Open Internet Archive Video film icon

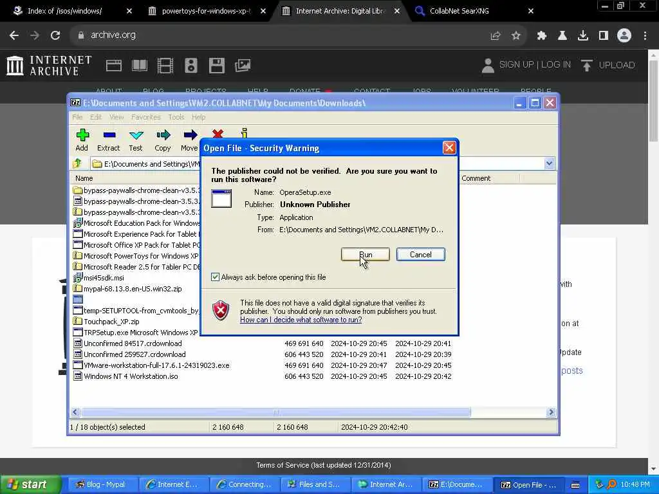pyautogui.click(x=165, y=66)
